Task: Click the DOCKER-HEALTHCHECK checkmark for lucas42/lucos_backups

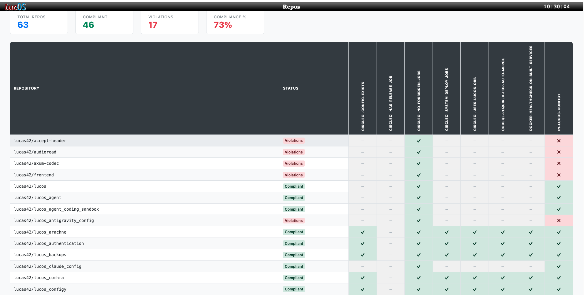Action: (531, 255)
